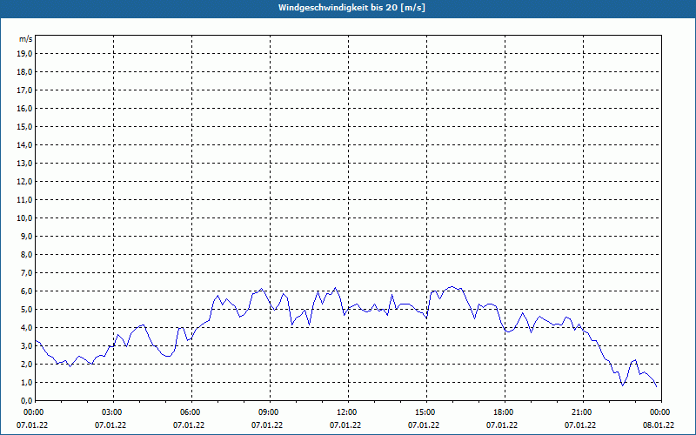Click the "08.01.22" date label
This screenshot has height=435, width=696.
point(659,425)
